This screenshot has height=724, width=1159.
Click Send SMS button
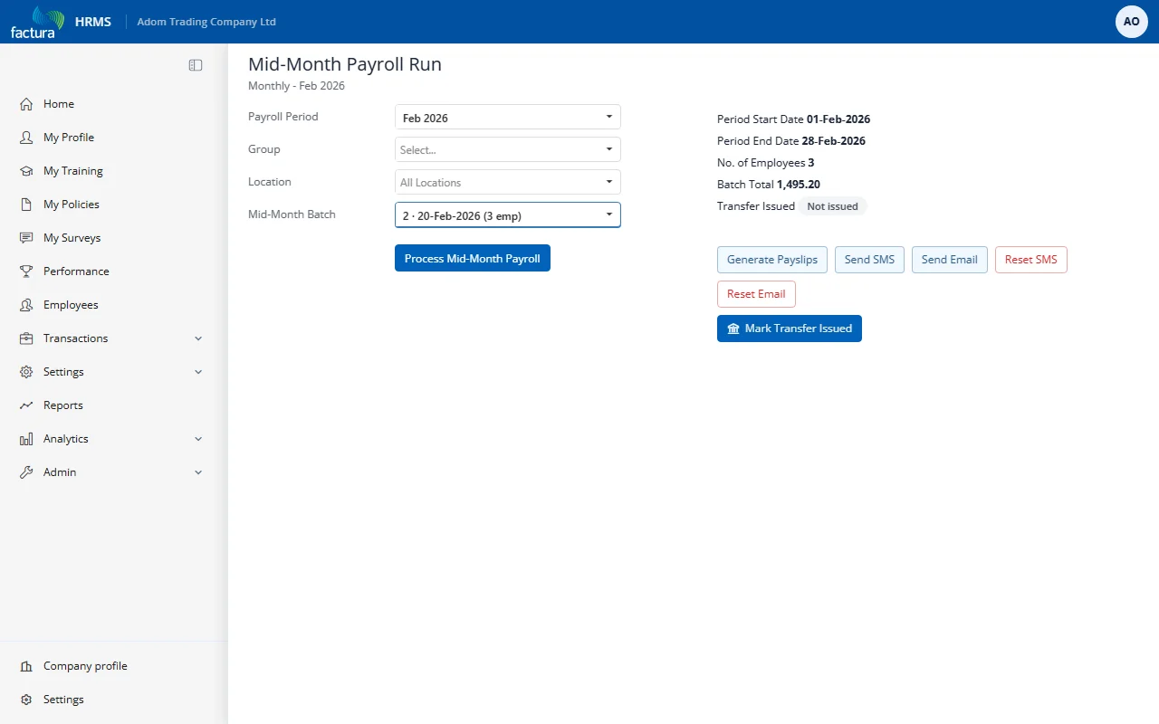click(x=869, y=260)
